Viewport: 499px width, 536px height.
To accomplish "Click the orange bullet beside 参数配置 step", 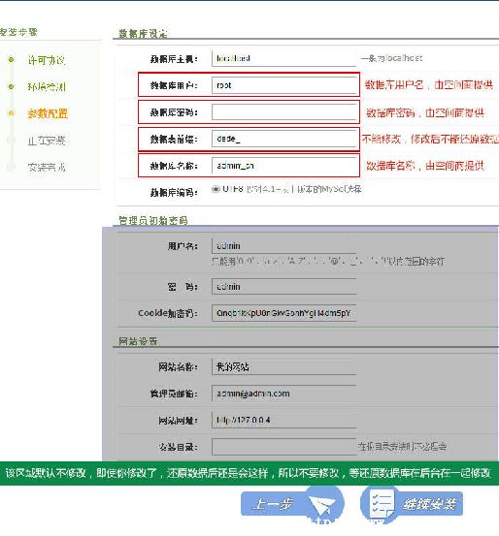I will pyautogui.click(x=12, y=113).
